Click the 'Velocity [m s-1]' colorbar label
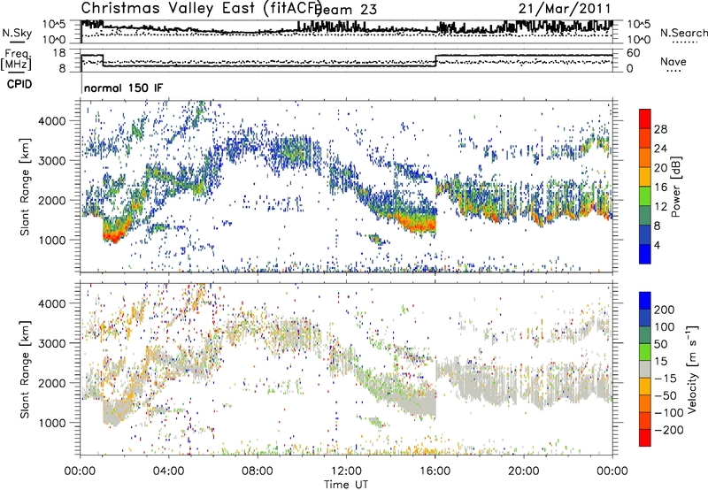This screenshot has width=708, height=490. [692, 369]
